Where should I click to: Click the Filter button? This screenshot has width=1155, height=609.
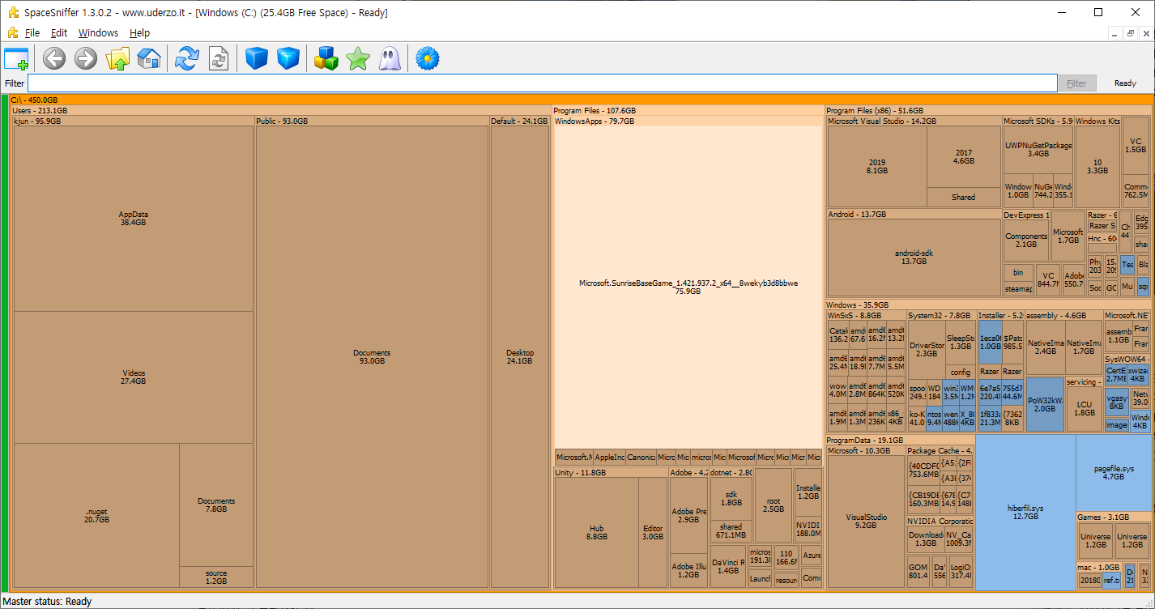coord(1076,83)
